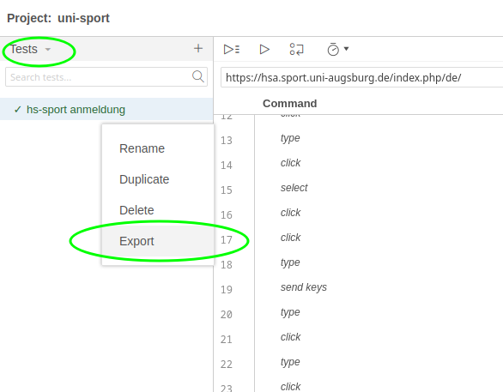Screen dimensions: 503x392
Task: Select row 13 type command
Action: coord(358,138)
